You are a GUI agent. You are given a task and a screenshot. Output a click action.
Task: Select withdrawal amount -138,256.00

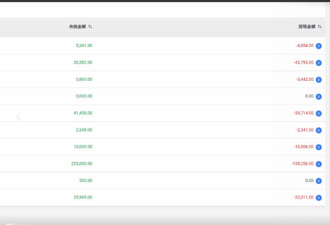point(302,164)
